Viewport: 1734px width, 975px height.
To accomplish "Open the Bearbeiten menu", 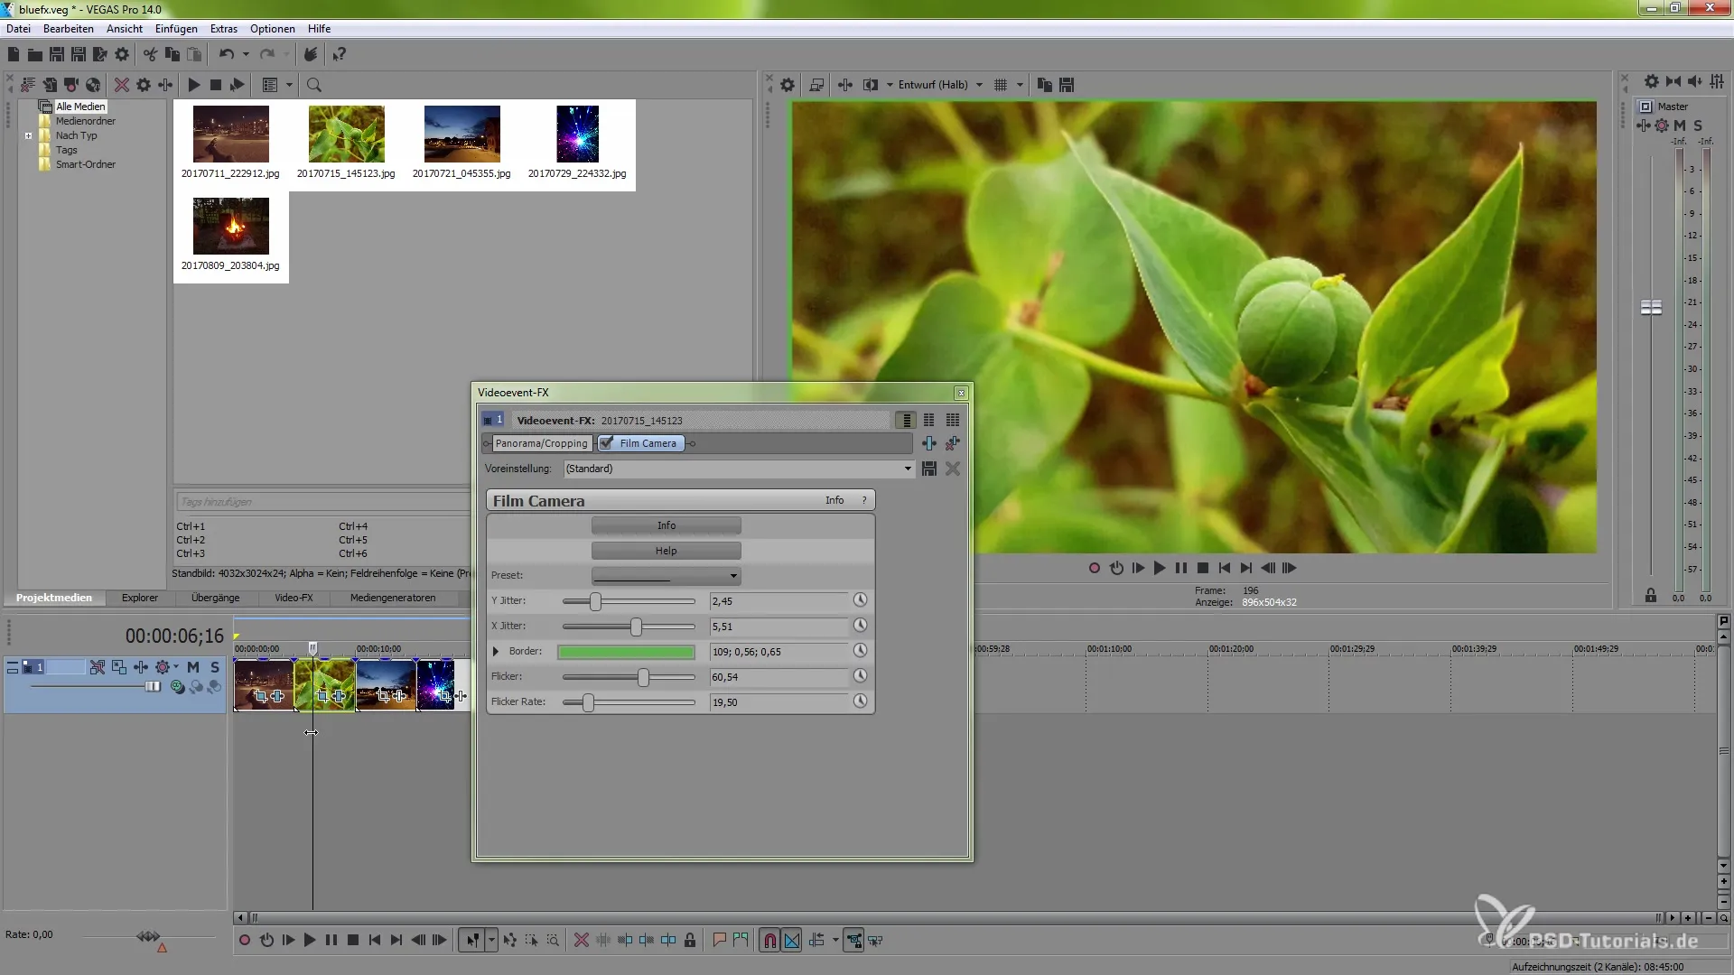I will pyautogui.click(x=69, y=29).
